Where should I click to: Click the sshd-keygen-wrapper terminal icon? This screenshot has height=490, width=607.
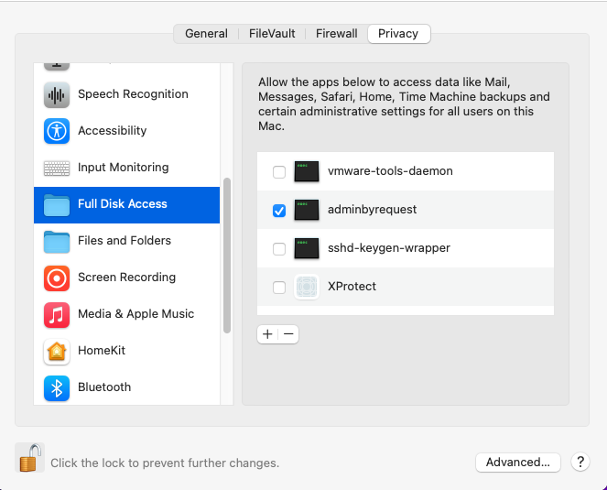click(307, 248)
